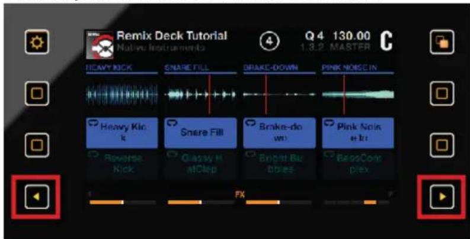470x239 pixels.
Task: Click the HEAVY KICK waveform
Action: (122, 95)
